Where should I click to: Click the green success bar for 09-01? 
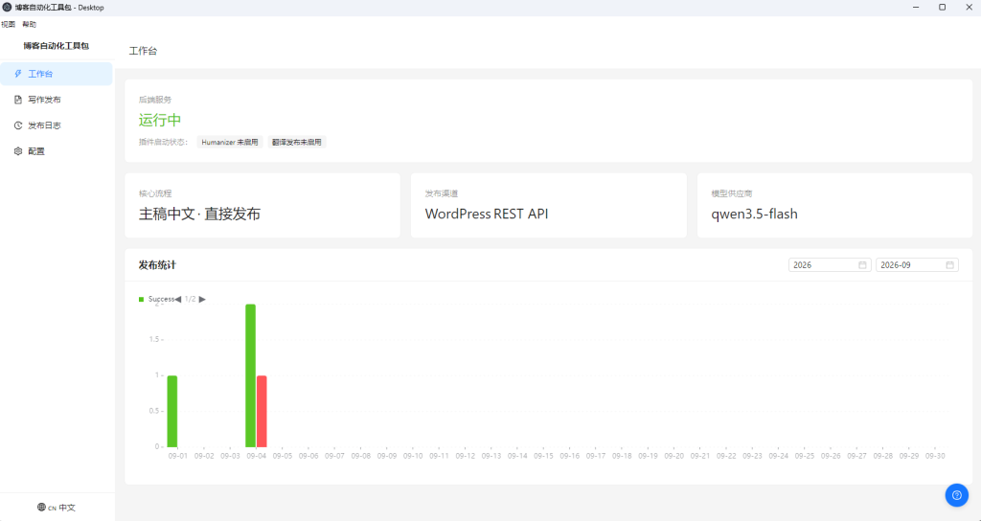[172, 411]
